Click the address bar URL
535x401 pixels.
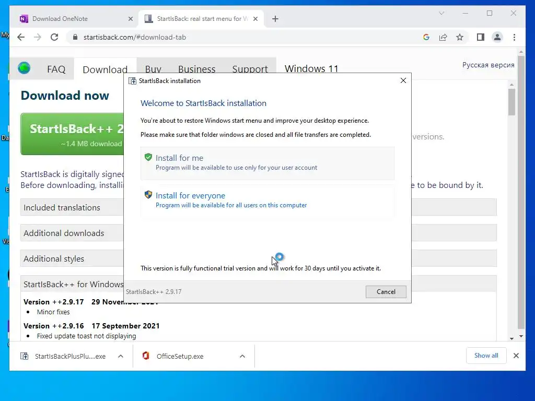135,37
